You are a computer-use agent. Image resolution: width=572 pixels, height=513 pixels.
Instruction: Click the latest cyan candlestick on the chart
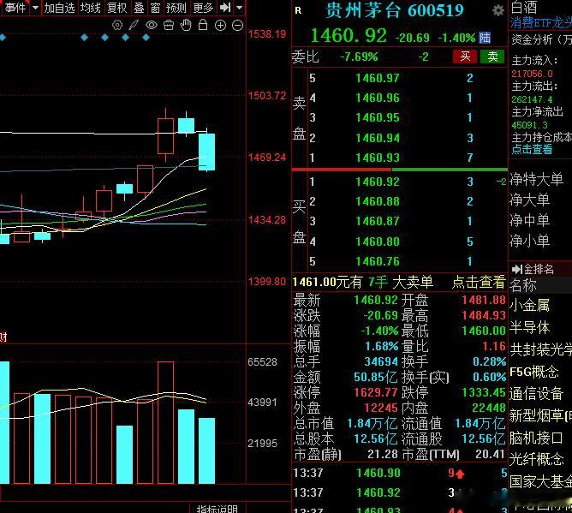tap(207, 152)
